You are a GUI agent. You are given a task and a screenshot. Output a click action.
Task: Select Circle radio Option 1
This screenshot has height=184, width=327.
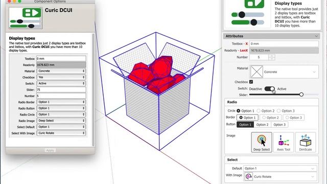239,111
